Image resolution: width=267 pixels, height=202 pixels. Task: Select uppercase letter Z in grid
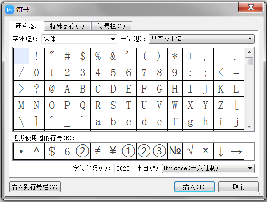(x=221, y=105)
